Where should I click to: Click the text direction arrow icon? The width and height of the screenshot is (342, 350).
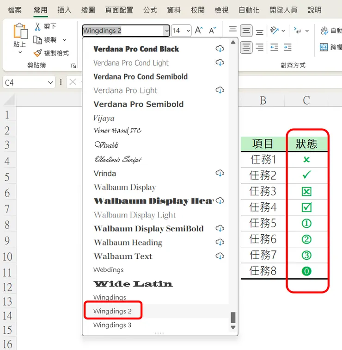(297, 30)
